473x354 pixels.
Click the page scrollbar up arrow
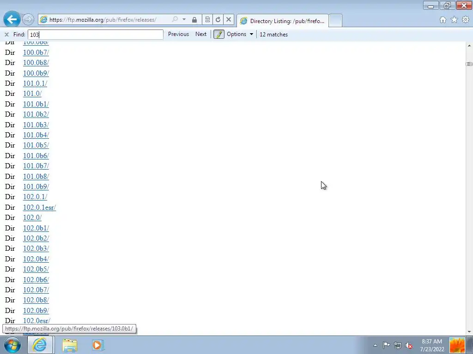coord(469,46)
